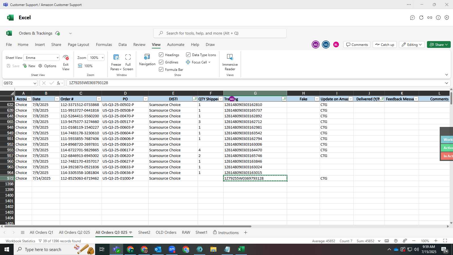Image resolution: width=453 pixels, height=255 pixels.
Task: Open the Order # column filter
Action: [x=99, y=99]
